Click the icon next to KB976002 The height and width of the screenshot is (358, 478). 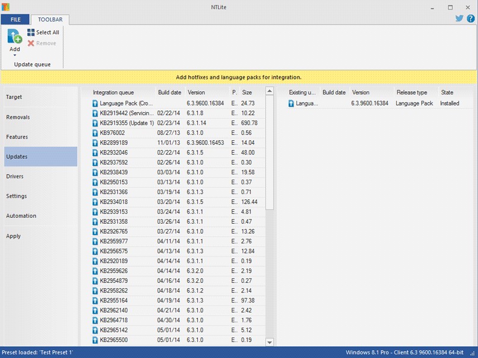(x=95, y=133)
